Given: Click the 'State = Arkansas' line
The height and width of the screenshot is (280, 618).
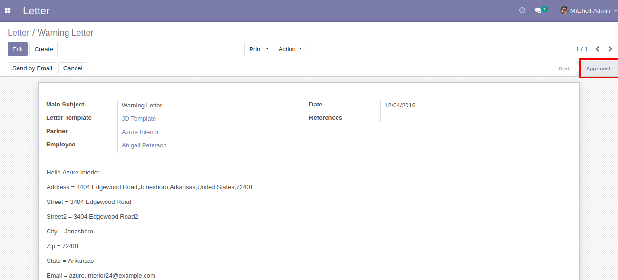Looking at the screenshot, I should (x=70, y=261).
